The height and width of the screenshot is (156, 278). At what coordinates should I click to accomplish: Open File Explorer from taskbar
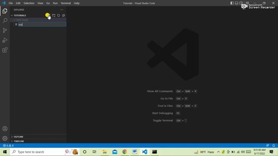tap(105, 152)
